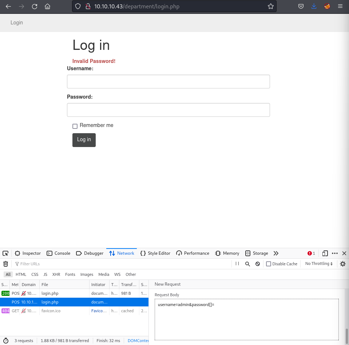Bookmark this page with the star icon

coord(270,7)
